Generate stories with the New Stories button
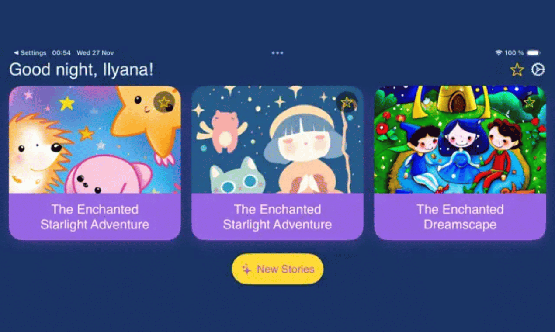The image size is (555, 332). (x=277, y=269)
